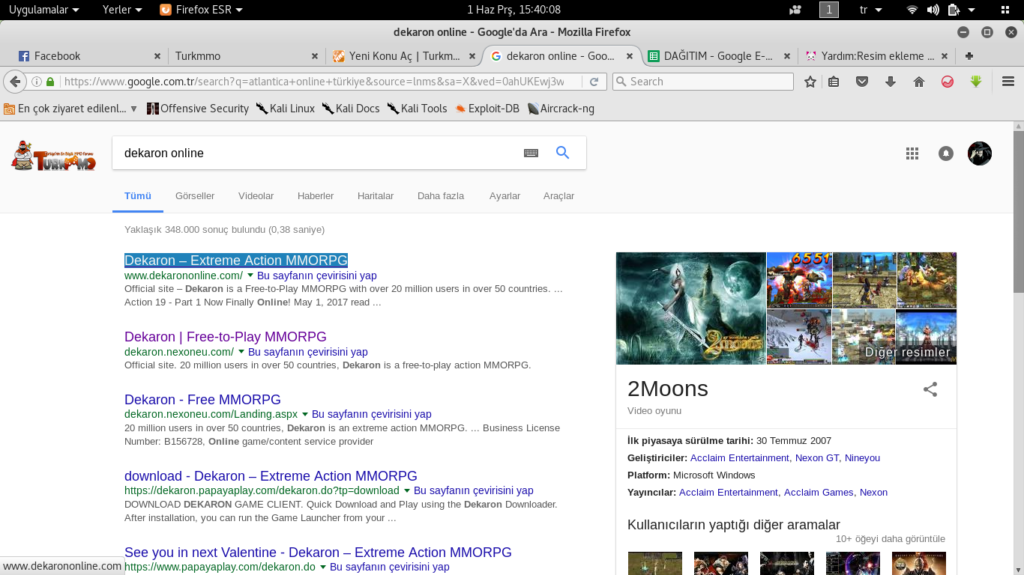Open Dekaron | Free-to-Play MMORPG result

(226, 337)
